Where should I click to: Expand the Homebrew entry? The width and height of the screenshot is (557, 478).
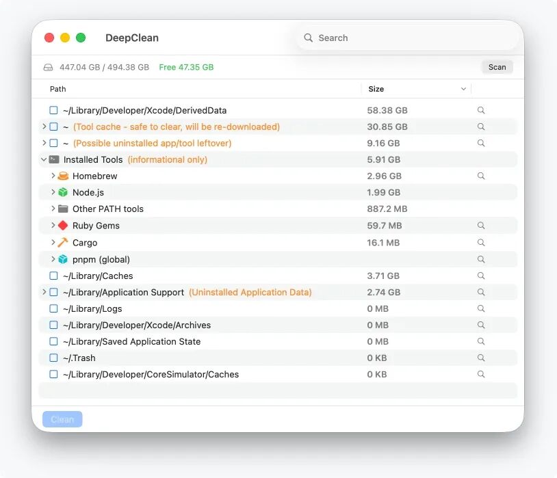(53, 176)
